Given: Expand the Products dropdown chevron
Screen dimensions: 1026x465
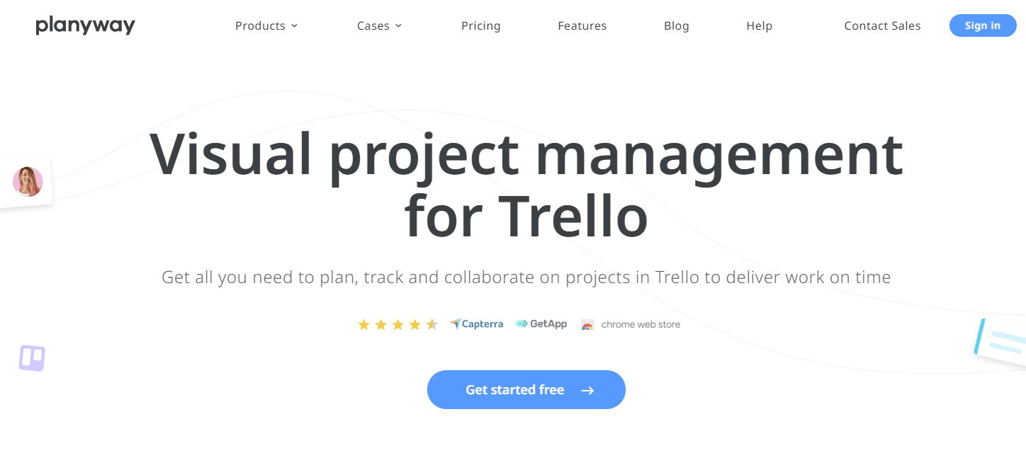Looking at the screenshot, I should coord(294,26).
